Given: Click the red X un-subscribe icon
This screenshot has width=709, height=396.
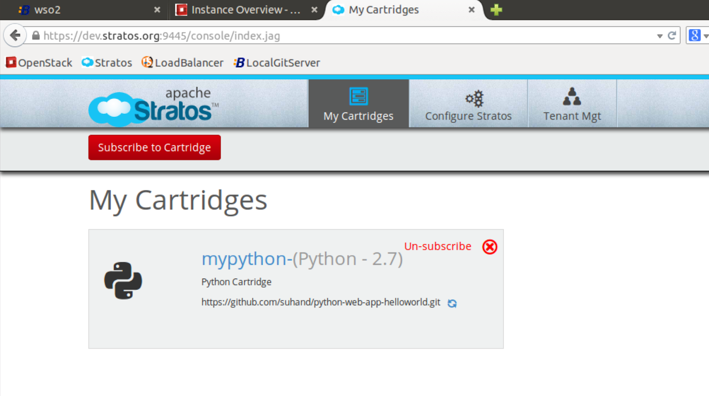Looking at the screenshot, I should (490, 247).
